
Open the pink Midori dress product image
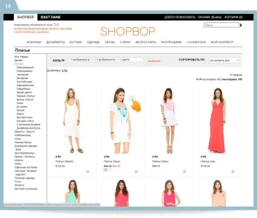coord(169,121)
